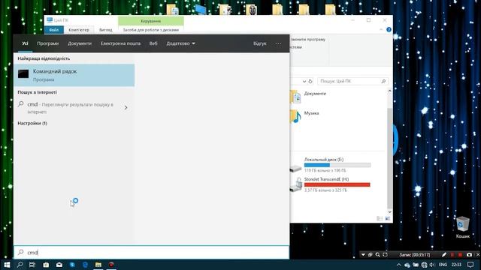Image resolution: width=481 pixels, height=270 pixels.
Task: Open Microsoft Store from the taskbar
Action: (x=46, y=265)
